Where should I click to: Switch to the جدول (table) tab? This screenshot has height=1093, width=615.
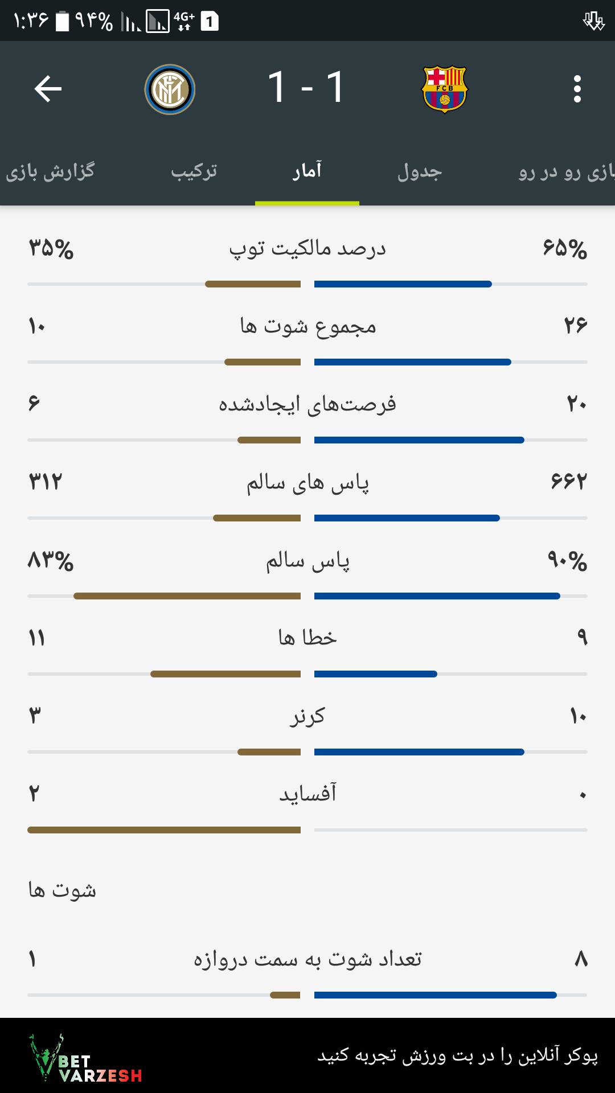click(420, 171)
